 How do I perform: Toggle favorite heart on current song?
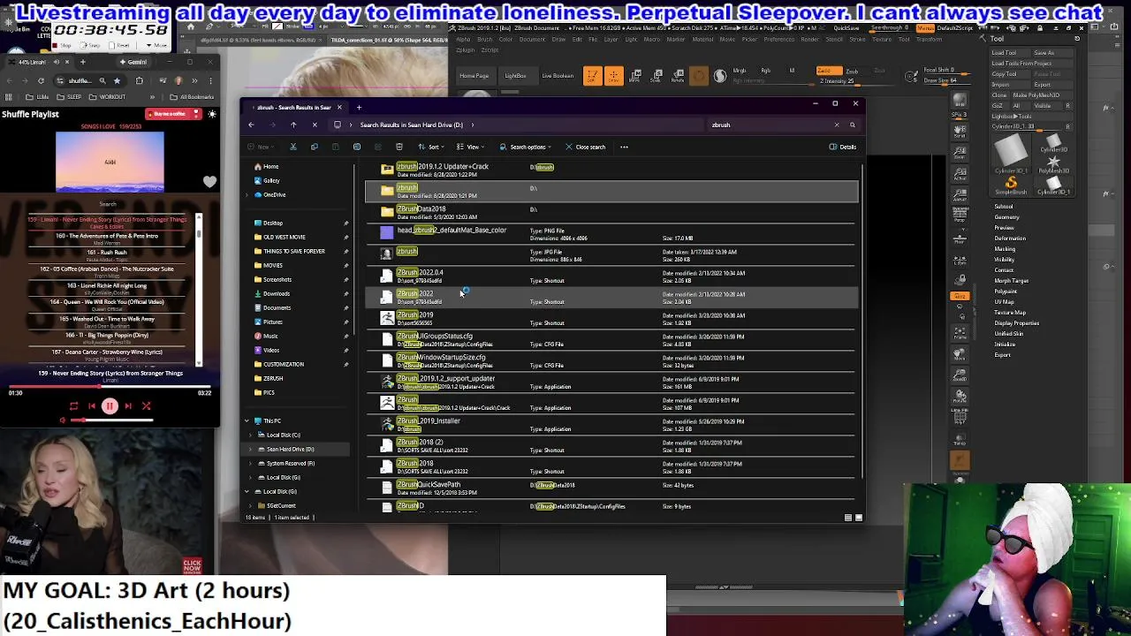click(209, 182)
